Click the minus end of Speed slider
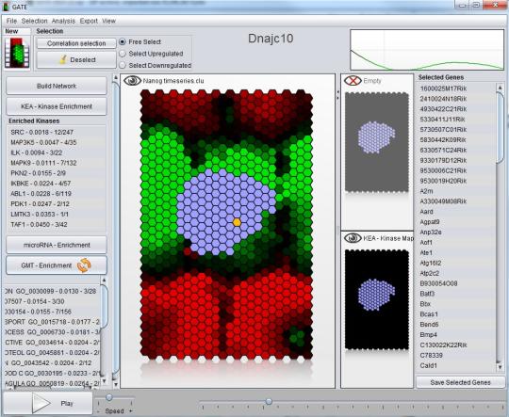Image resolution: width=509 pixels, height=417 pixels. pyautogui.click(x=98, y=410)
